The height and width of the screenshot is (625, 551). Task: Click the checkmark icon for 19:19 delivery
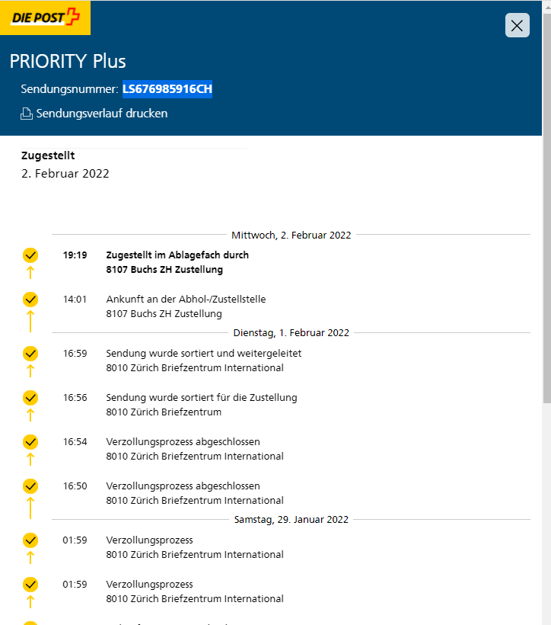click(30, 255)
